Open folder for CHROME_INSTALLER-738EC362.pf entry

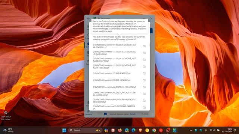pyautogui.click(x=144, y=67)
